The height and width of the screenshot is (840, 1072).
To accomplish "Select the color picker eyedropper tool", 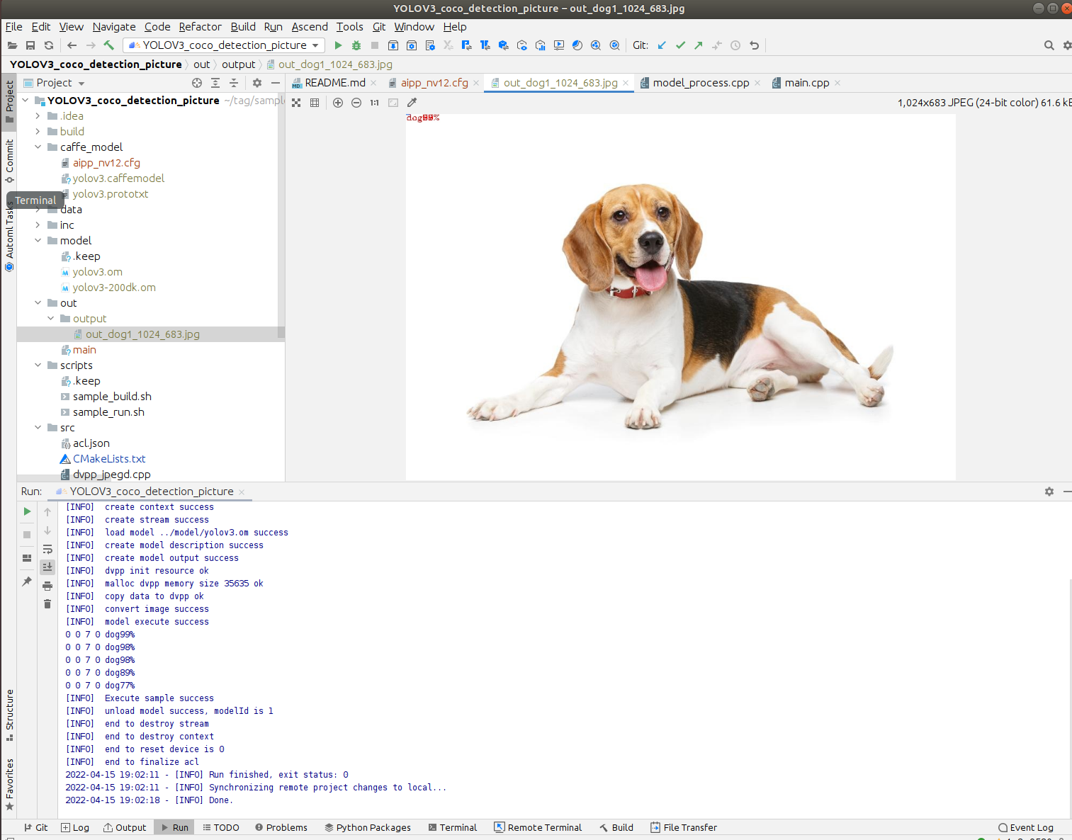I will click(x=412, y=103).
